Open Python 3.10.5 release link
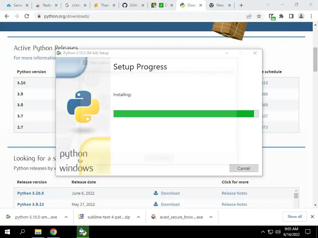This screenshot has height=238, width=318. tap(30, 193)
